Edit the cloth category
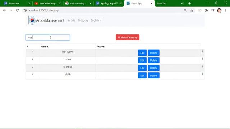 [x=142, y=76]
